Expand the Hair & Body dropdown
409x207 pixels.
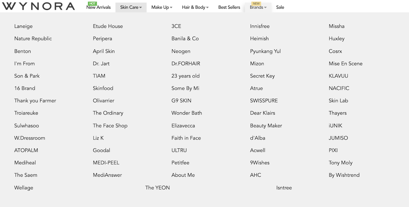pos(195,7)
